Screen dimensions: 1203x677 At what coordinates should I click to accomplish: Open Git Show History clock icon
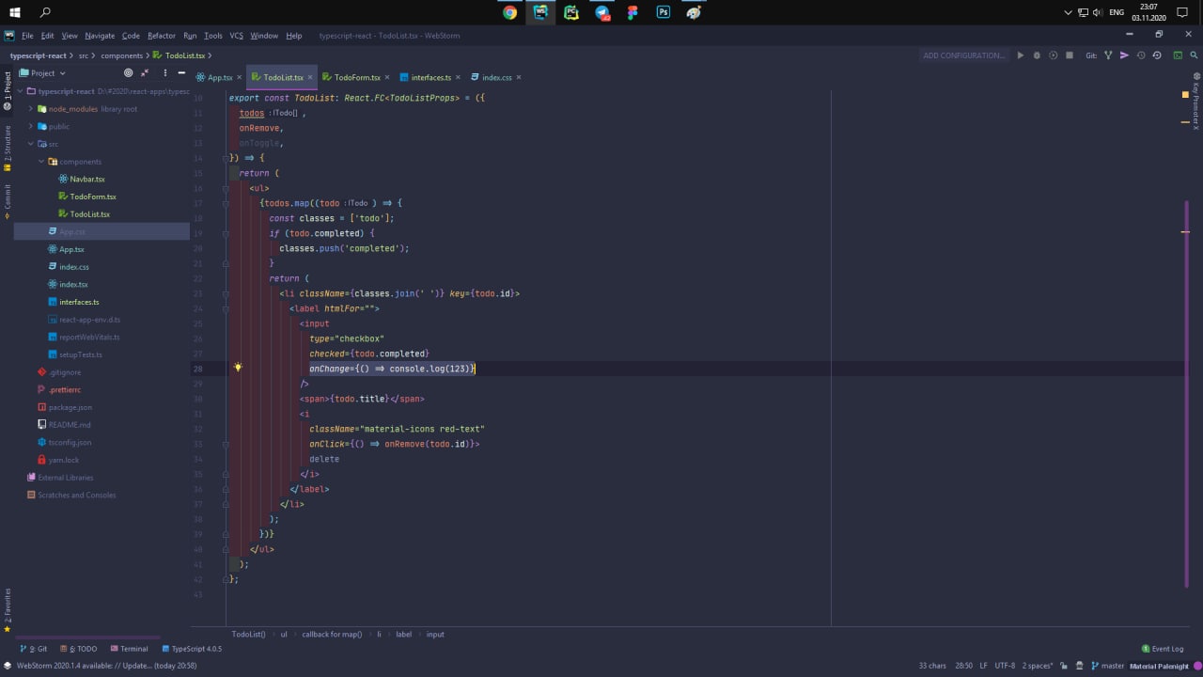point(1141,55)
